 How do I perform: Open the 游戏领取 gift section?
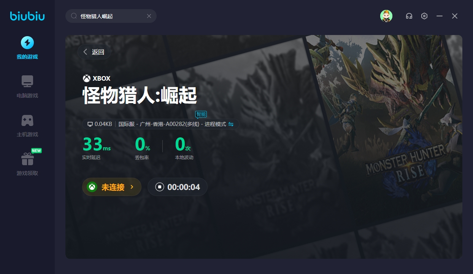pos(27,164)
